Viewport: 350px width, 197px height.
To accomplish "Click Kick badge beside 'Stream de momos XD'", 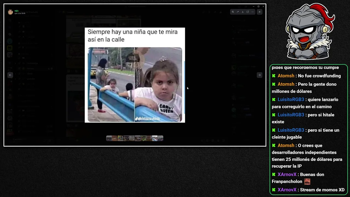I will coord(274,190).
